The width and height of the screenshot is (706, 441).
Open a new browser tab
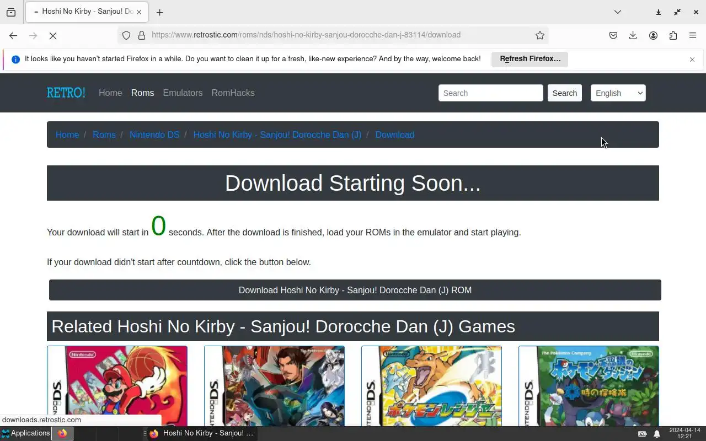click(x=159, y=12)
